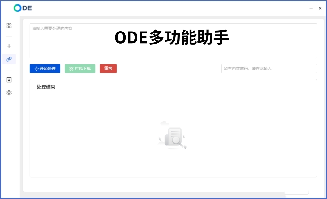
Task: Select the link icon in sidebar
Action: click(x=9, y=59)
